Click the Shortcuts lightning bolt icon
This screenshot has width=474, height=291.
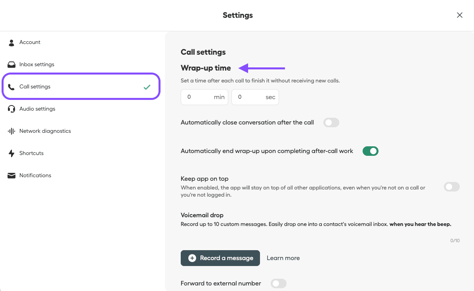point(11,153)
